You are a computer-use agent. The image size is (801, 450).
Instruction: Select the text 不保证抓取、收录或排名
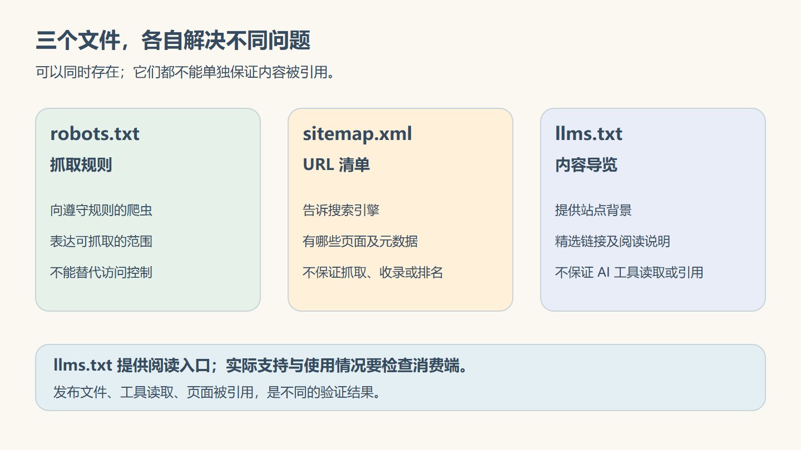coord(373,273)
